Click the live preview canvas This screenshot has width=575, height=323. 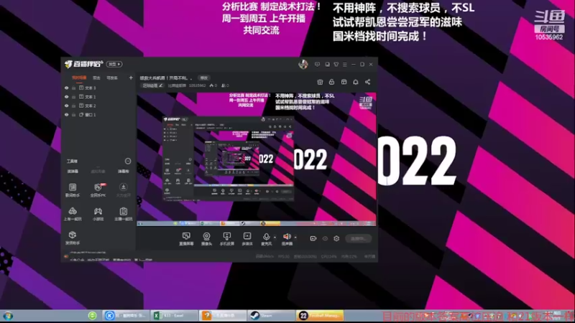[257, 159]
